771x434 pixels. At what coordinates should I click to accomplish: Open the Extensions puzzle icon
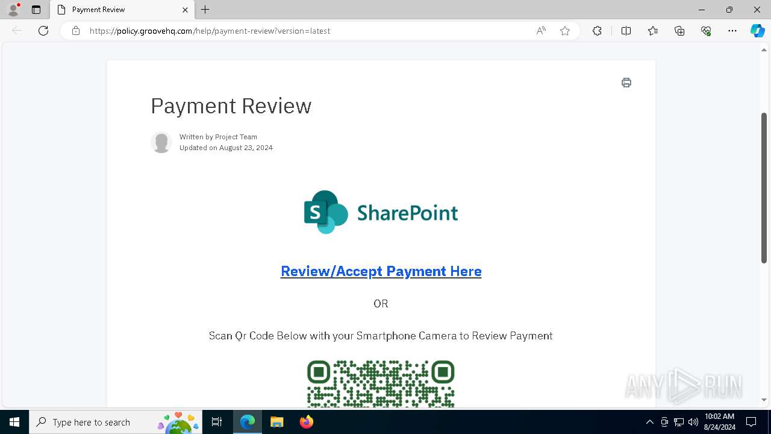[597, 31]
